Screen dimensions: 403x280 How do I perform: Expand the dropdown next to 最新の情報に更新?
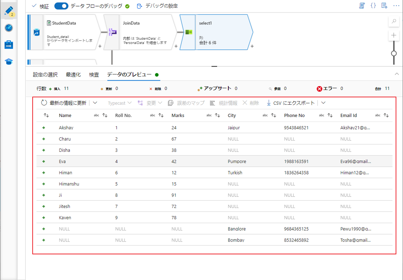point(95,103)
